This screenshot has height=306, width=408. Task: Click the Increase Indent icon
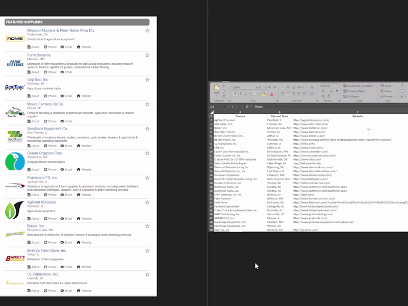coord(304,94)
